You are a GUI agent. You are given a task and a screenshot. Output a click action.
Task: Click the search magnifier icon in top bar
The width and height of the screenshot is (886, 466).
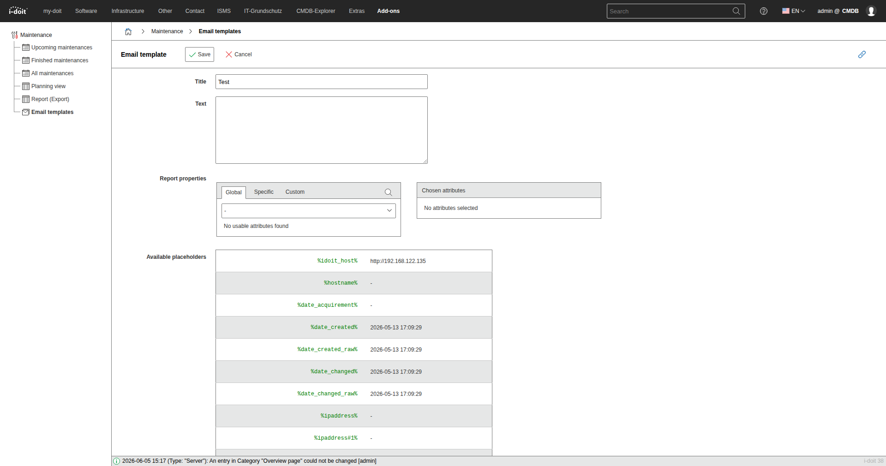click(x=736, y=11)
